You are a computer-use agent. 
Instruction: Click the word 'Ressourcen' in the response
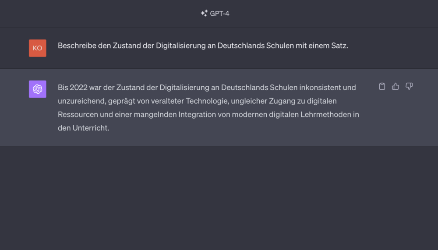coord(78,115)
